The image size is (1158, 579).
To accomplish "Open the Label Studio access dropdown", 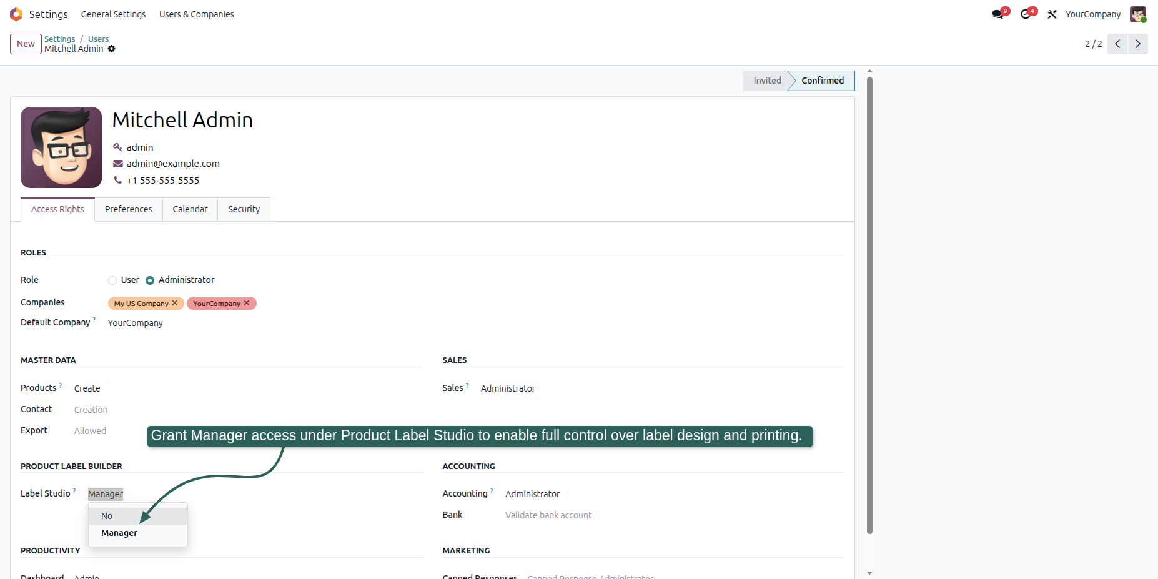I will pyautogui.click(x=106, y=494).
